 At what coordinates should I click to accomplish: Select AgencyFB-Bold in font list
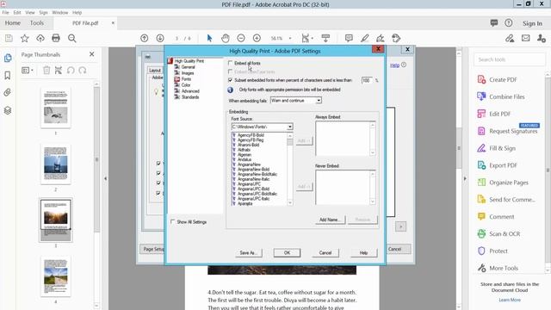point(251,135)
